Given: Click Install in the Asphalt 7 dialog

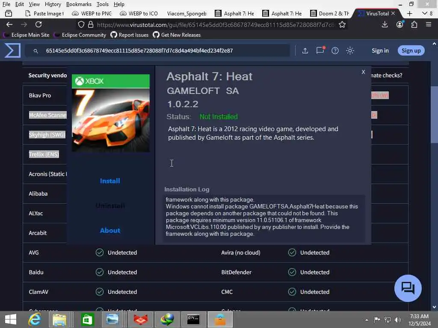Looking at the screenshot, I should tap(110, 181).
